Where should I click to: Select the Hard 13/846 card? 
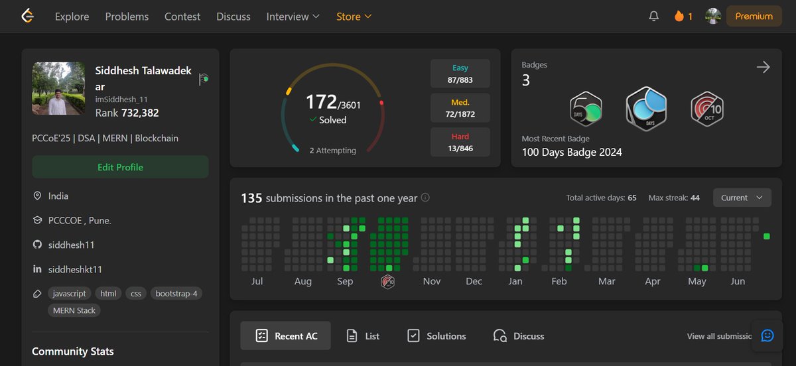point(460,143)
